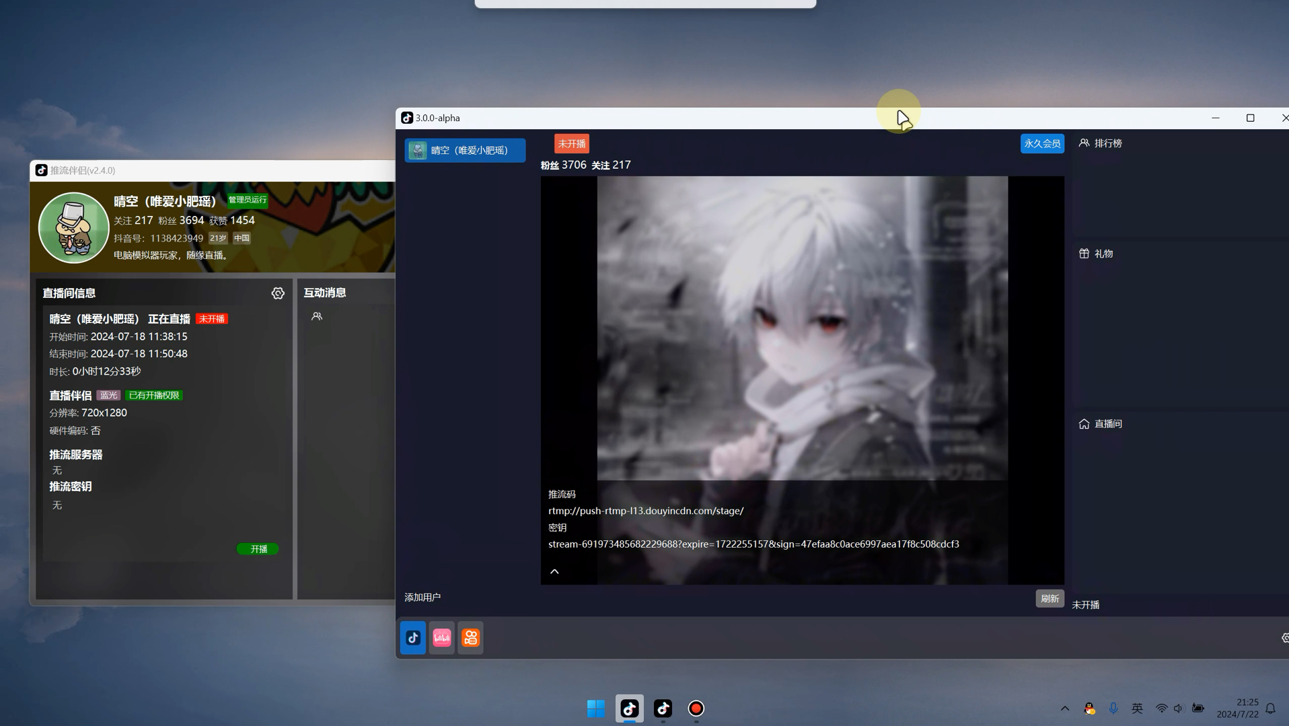Click the 抖音号 1138423949 text
Image resolution: width=1289 pixels, height=726 pixels.
[158, 238]
